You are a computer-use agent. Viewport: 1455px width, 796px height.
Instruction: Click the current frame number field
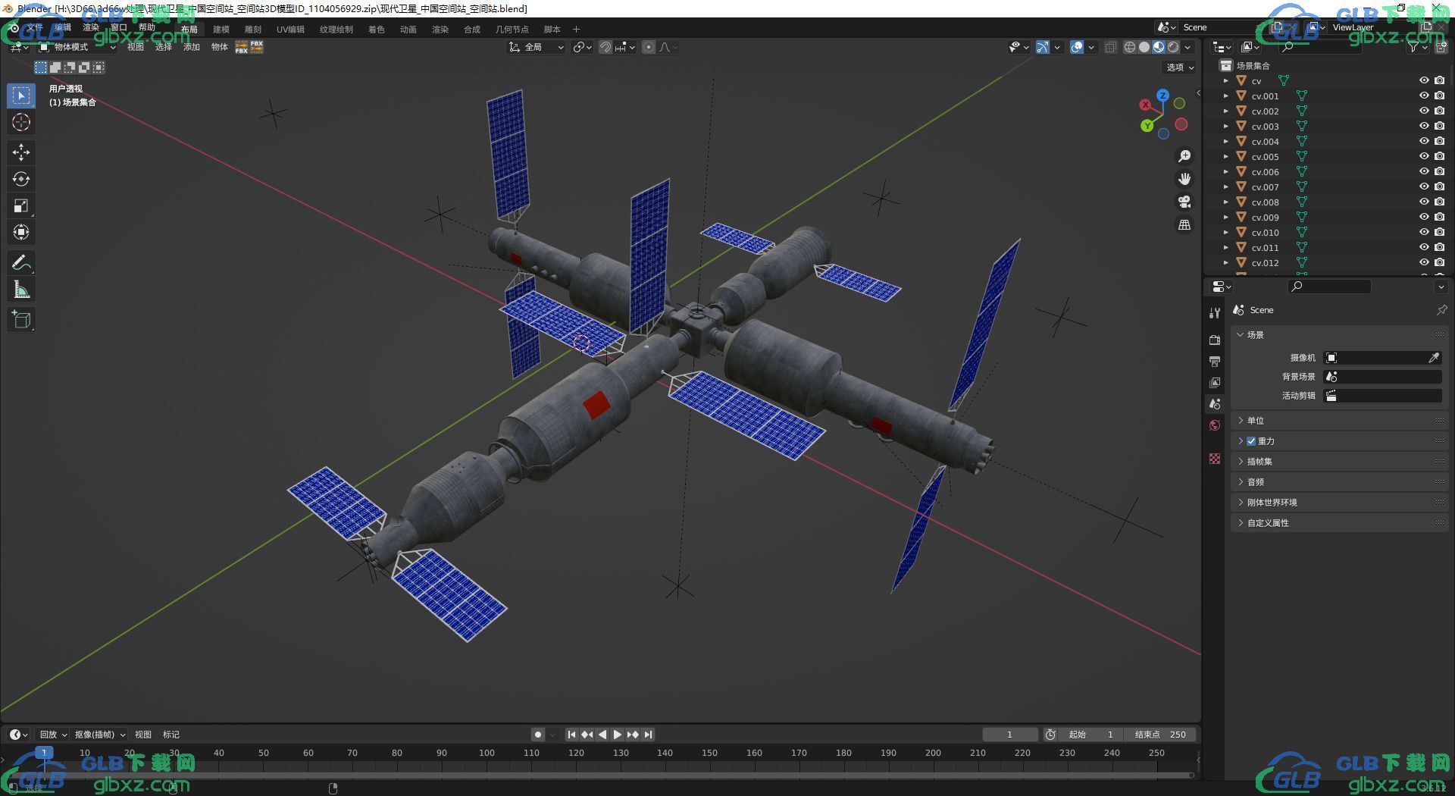pos(1010,734)
